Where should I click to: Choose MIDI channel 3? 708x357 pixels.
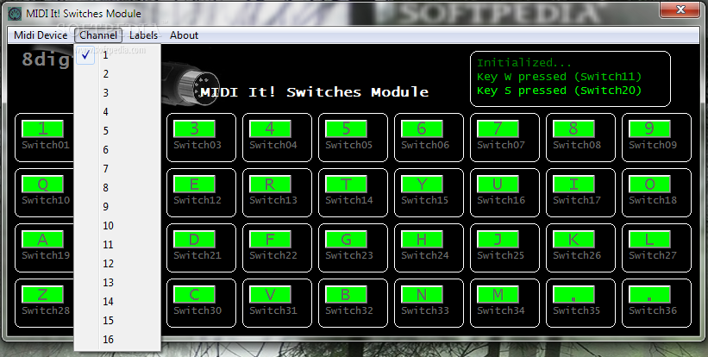click(117, 93)
